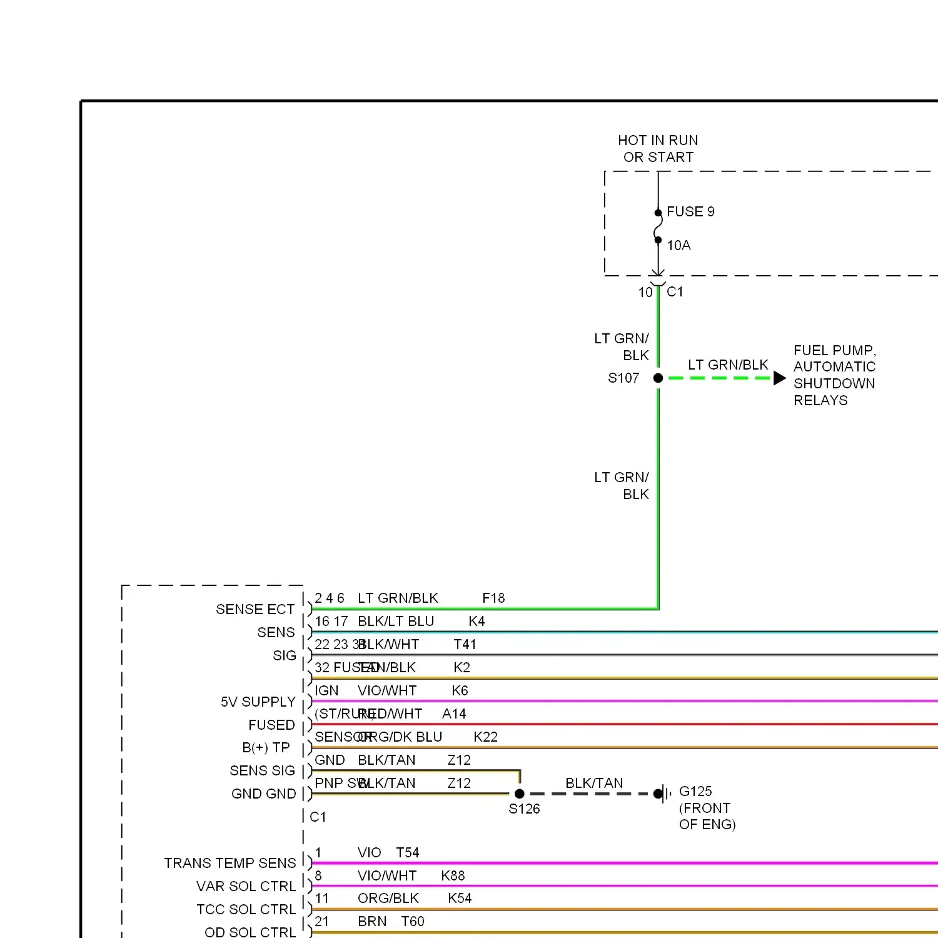938x938 pixels.
Task: Click the VAR SOL CTRL label
Action: [x=246, y=886]
